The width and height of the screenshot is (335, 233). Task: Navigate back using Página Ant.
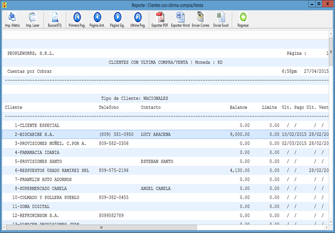click(97, 19)
